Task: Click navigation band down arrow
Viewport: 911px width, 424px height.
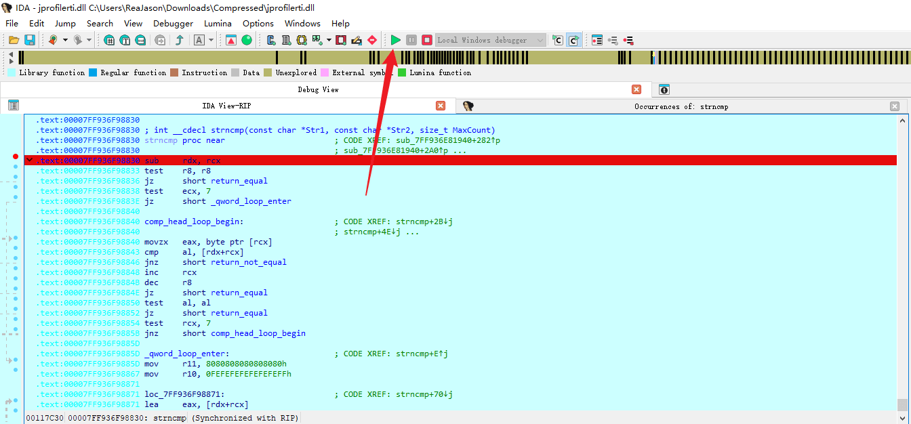Action: (x=10, y=62)
